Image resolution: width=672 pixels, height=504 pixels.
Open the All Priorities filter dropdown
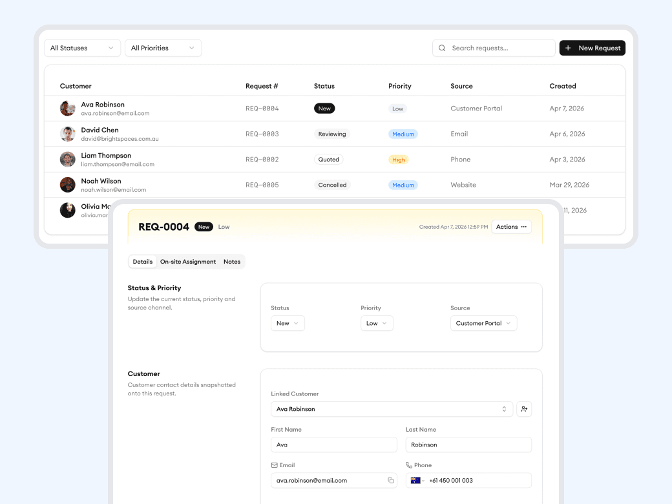coord(163,48)
